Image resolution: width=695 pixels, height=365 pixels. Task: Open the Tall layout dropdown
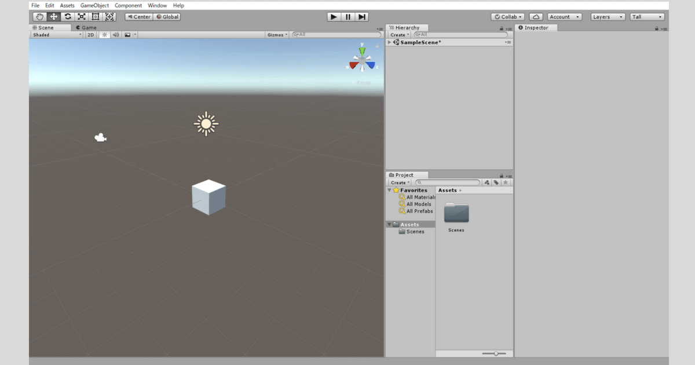pyautogui.click(x=647, y=16)
